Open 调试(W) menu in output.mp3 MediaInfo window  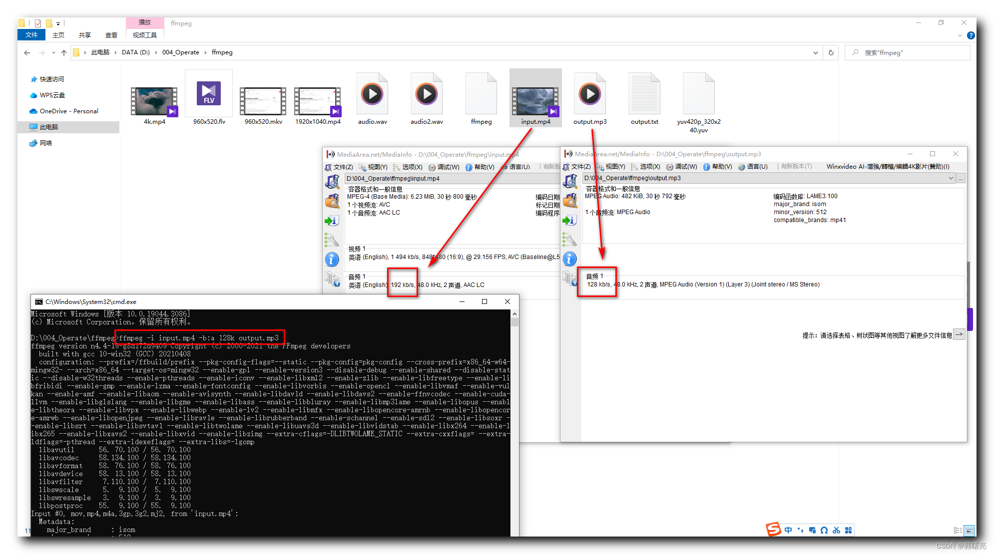point(682,167)
